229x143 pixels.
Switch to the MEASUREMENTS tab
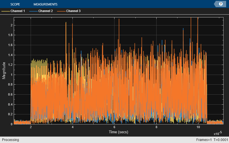point(46,4)
